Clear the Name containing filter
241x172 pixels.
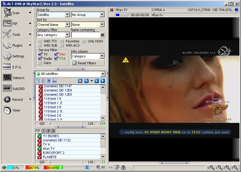click(102, 35)
